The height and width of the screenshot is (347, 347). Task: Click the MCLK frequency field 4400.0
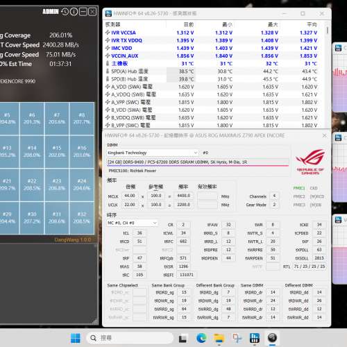click(184, 196)
